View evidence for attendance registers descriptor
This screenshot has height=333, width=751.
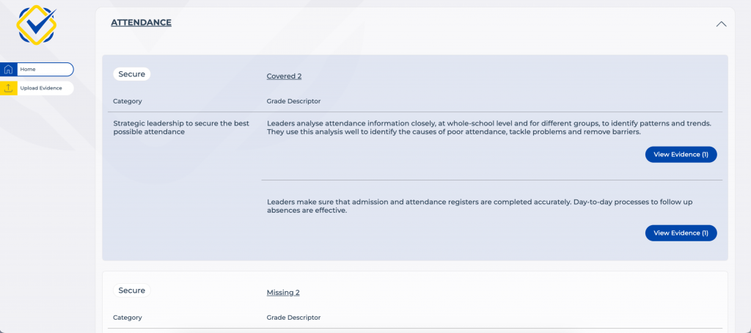[681, 233]
